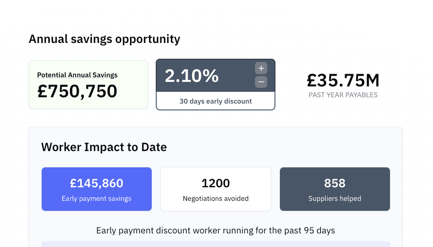Open the Negotiations avoided card

tap(216, 189)
